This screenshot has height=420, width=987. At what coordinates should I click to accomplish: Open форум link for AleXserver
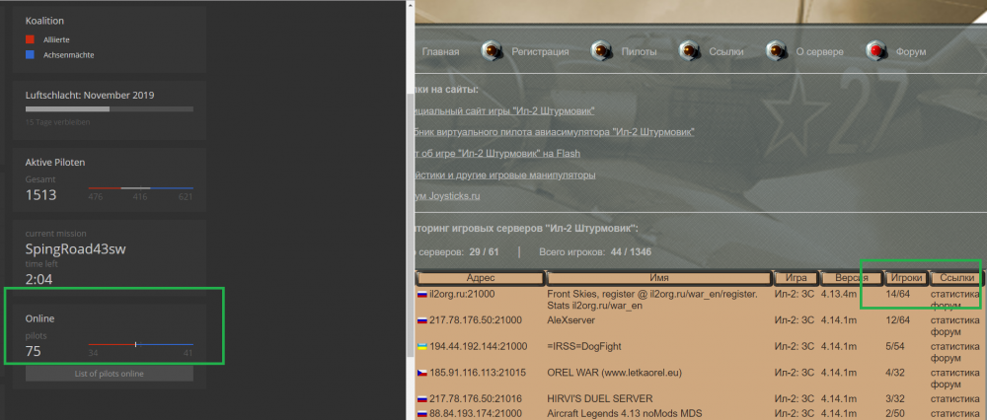(x=945, y=332)
